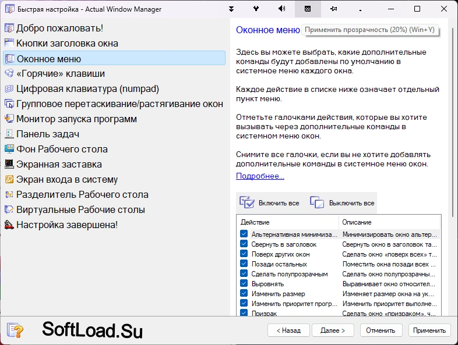Image resolution: width=458 pixels, height=345 pixels.
Task: Click the small dot button in the title bar
Action: [360, 10]
